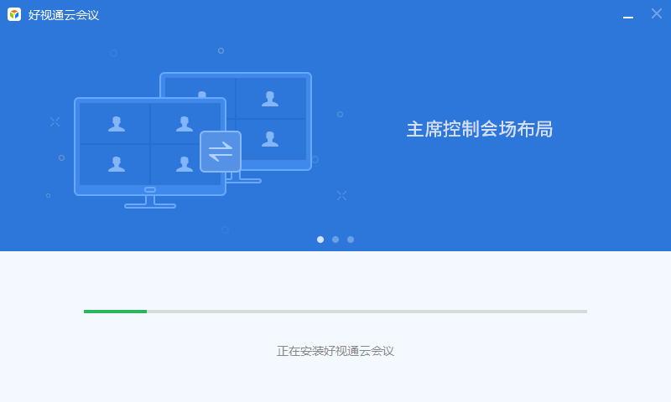The image size is (671, 402).
Task: Click the layout swap arrows icon
Action: click(221, 152)
